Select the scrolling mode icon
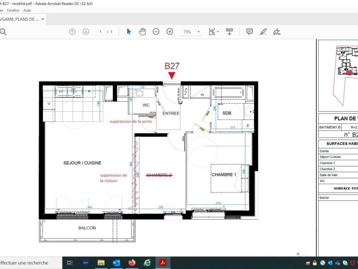 [x=229, y=32]
